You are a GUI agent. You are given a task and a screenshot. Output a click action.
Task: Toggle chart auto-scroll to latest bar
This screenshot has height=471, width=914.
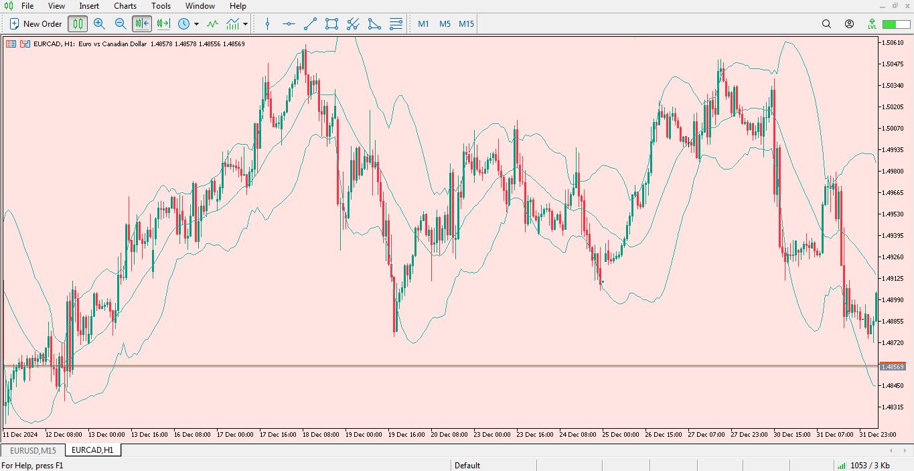(x=142, y=24)
